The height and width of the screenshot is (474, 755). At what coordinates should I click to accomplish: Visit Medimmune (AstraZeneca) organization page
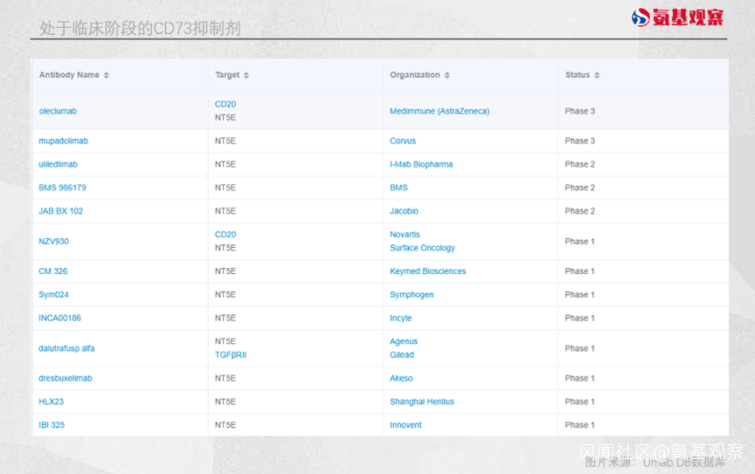coord(440,111)
